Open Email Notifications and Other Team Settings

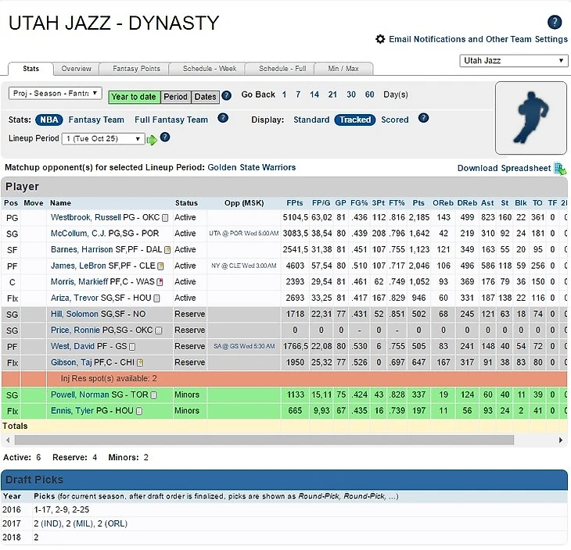click(478, 39)
